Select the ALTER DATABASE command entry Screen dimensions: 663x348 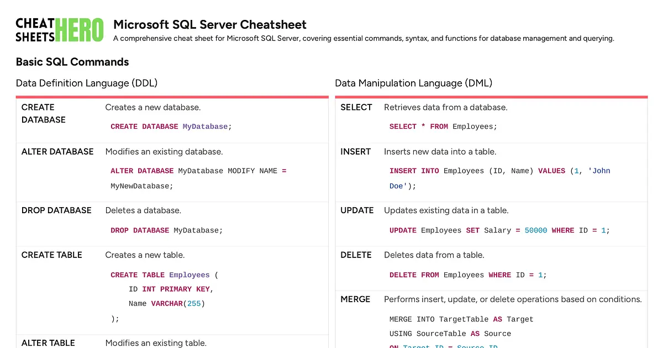pyautogui.click(x=57, y=151)
